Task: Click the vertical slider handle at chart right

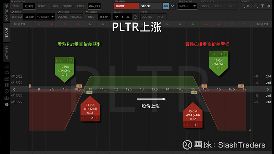Action: click(250, 130)
